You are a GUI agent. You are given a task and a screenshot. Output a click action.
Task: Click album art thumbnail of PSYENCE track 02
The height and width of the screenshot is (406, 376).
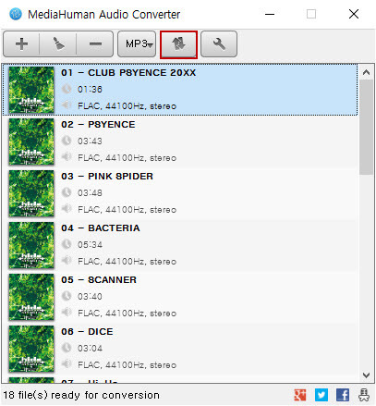coord(31,141)
